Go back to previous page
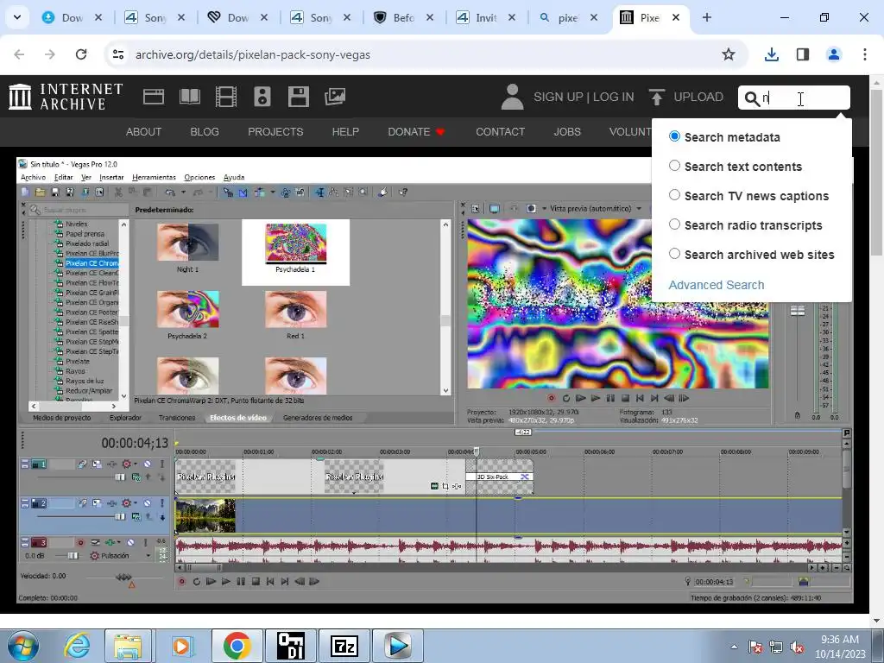884x663 pixels. pyautogui.click(x=19, y=54)
